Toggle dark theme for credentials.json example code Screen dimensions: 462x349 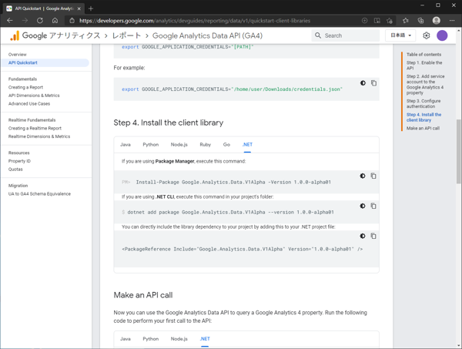[363, 83]
